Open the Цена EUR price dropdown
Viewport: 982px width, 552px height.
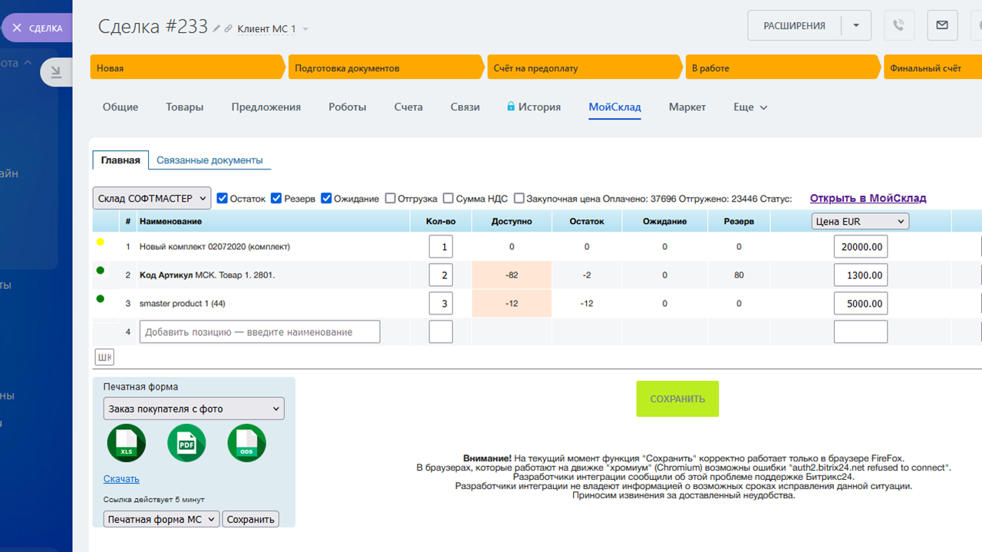[860, 222]
